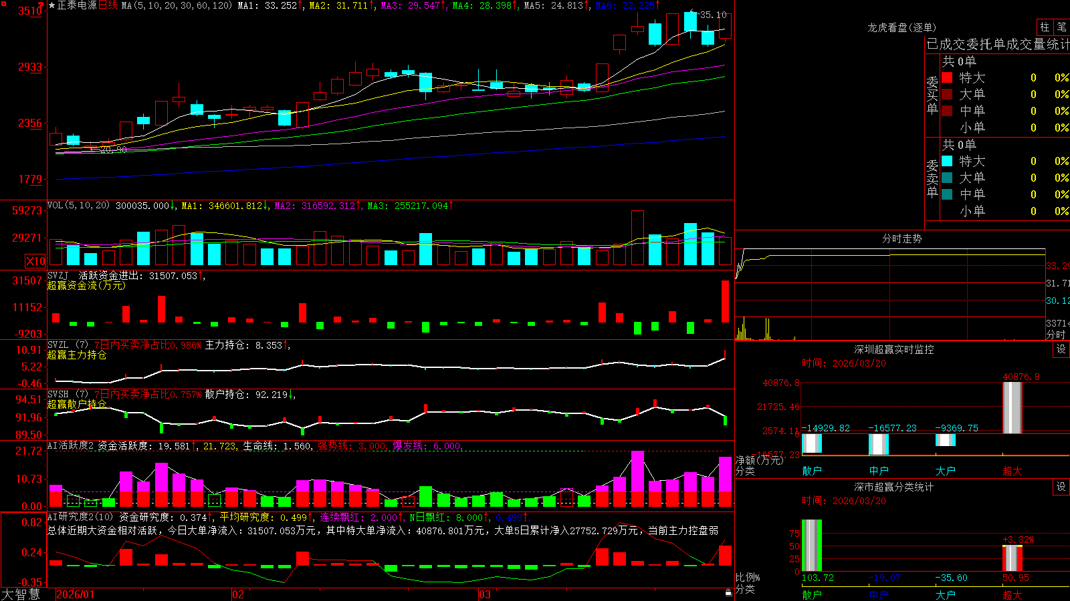Click cyan swatch for 委卖单 特大
The height and width of the screenshot is (601, 1070).
[947, 161]
